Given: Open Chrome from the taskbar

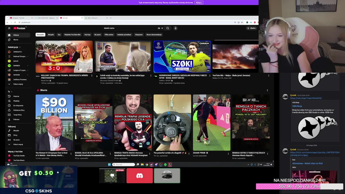Looking at the screenshot, I should 147,164.
